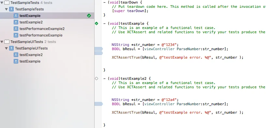Collapse the TestSampleTests bundle disclosure triangle
The width and height of the screenshot is (266, 128).
coord(2,3)
